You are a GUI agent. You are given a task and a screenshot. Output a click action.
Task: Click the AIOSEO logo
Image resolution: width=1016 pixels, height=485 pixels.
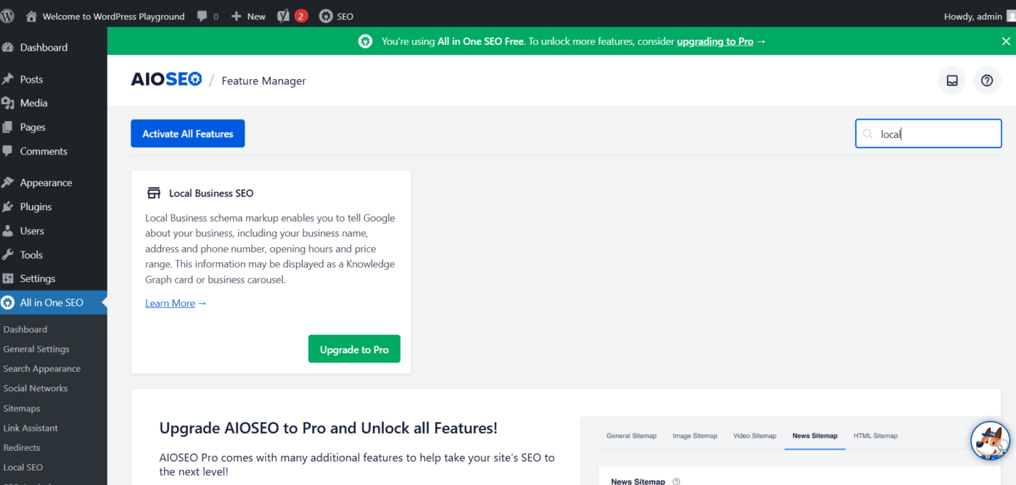(x=166, y=80)
